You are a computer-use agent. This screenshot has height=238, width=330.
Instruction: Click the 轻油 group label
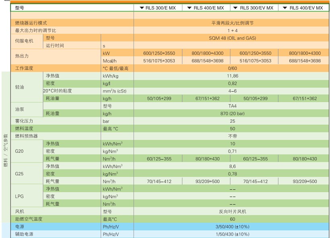pos(20,87)
